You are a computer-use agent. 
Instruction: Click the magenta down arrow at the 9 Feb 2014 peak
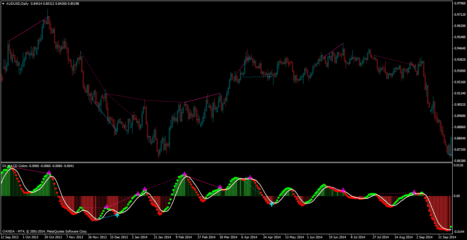click(x=184, y=174)
